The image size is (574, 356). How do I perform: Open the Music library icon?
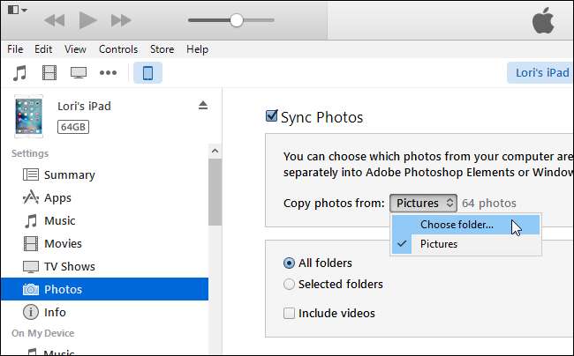coord(20,72)
